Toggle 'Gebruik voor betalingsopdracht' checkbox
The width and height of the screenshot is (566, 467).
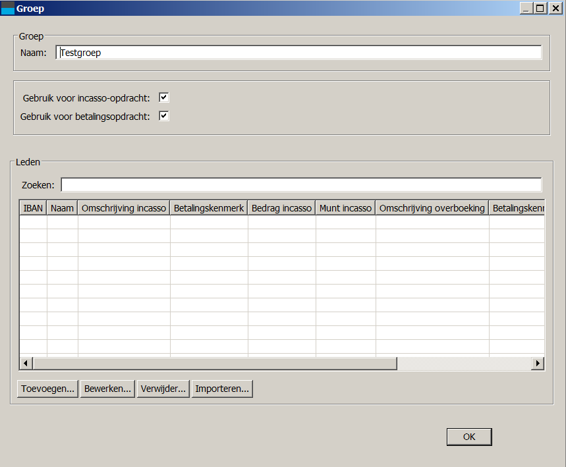pos(164,116)
